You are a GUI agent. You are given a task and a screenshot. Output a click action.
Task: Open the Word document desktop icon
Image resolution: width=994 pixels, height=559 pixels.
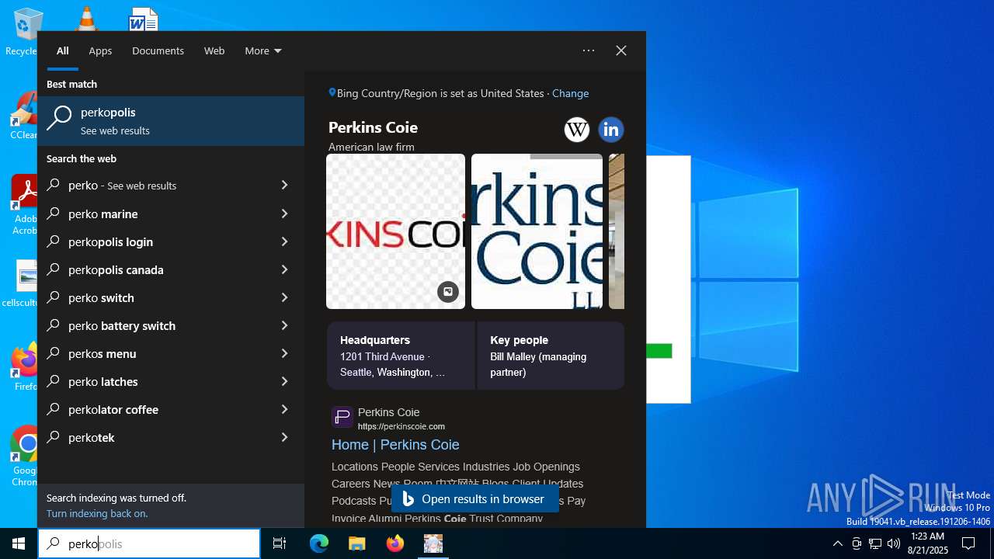[144, 19]
